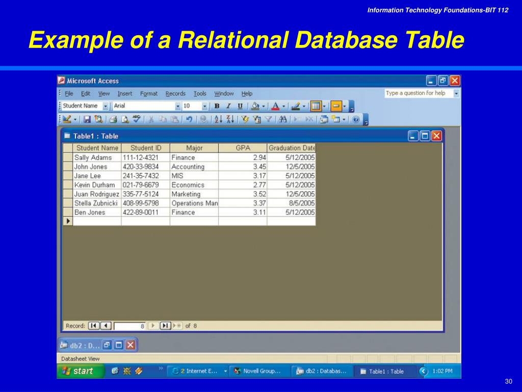Click the File Search toolbar icon
This screenshot has width=522, height=392.
[98, 119]
